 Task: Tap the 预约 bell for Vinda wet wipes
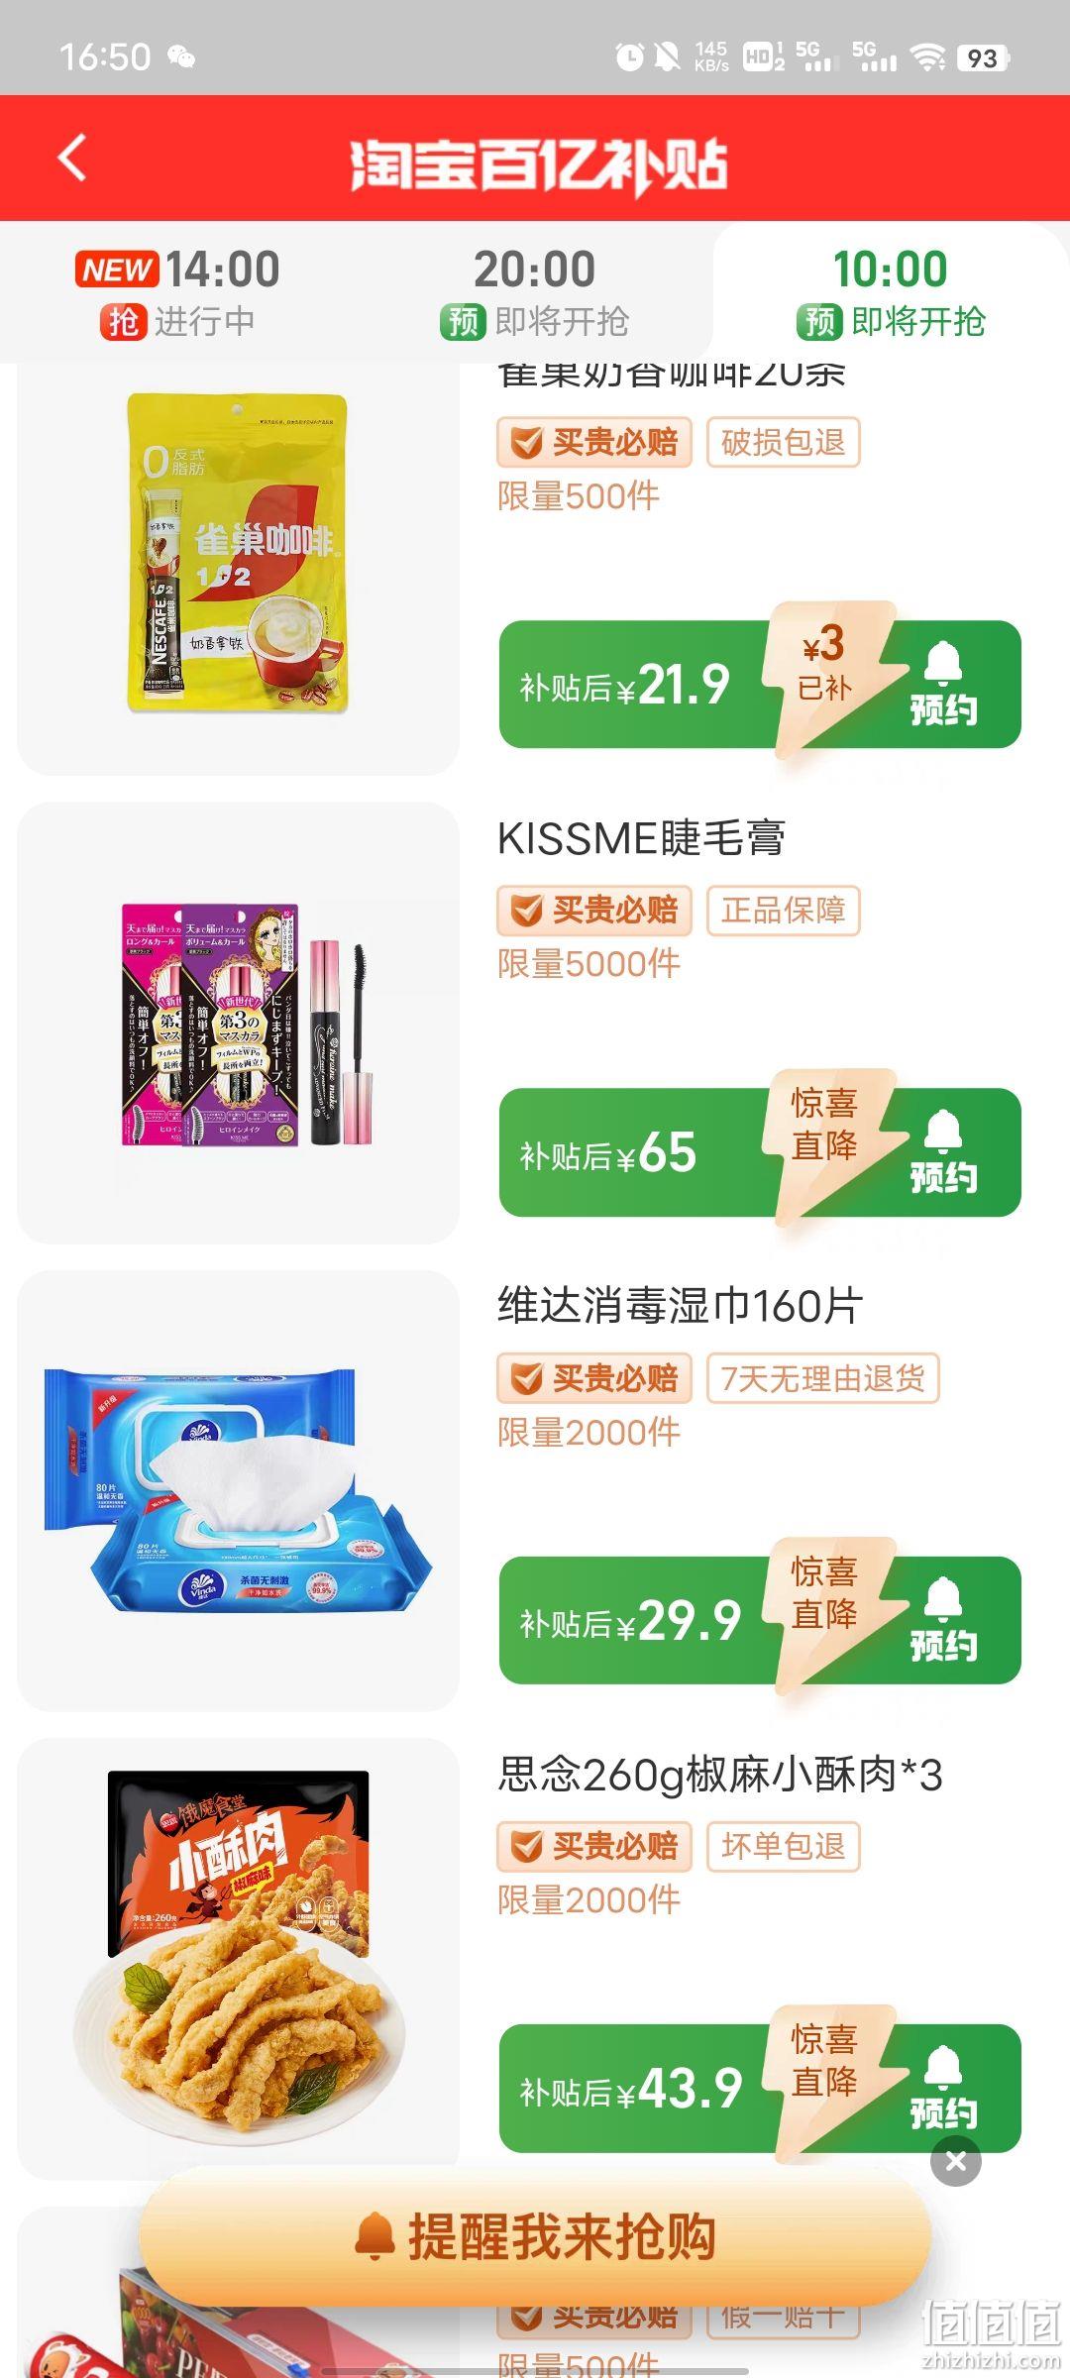point(943,1620)
